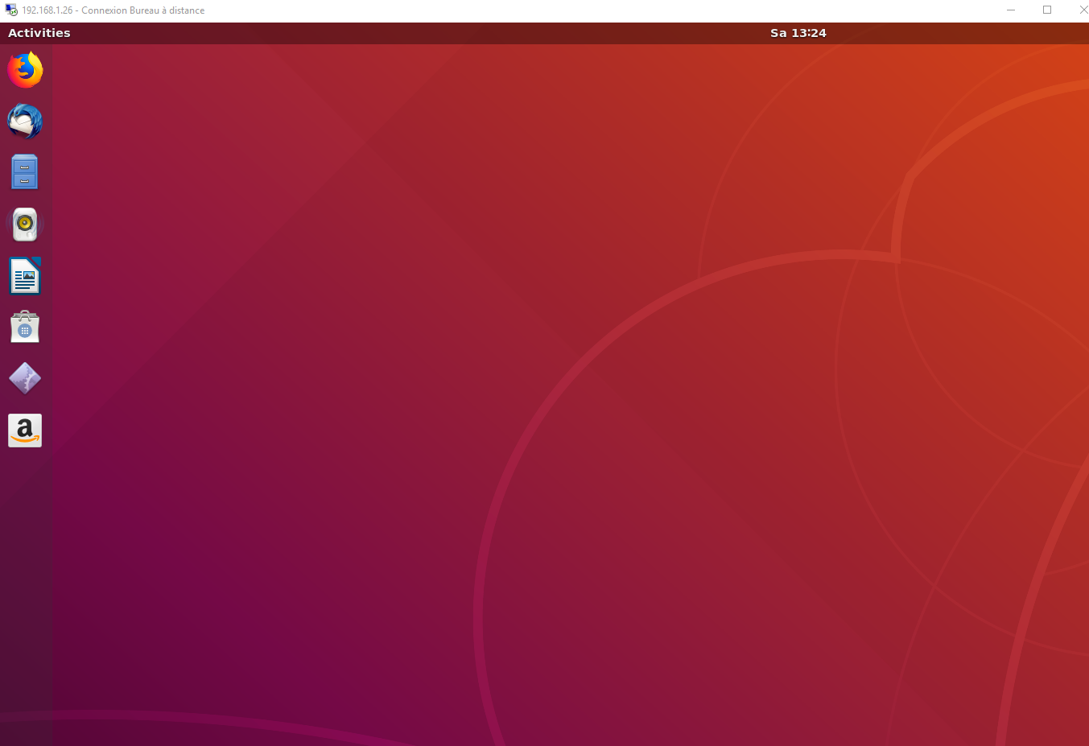Viewport: 1089px width, 746px height.
Task: Open Ubuntu Software store icon
Action: click(x=25, y=328)
